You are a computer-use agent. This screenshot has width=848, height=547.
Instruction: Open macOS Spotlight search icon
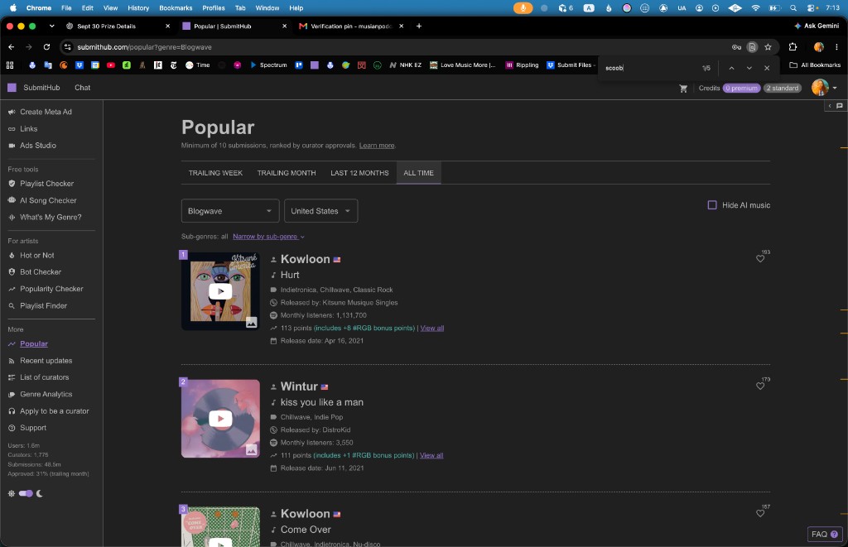[793, 8]
